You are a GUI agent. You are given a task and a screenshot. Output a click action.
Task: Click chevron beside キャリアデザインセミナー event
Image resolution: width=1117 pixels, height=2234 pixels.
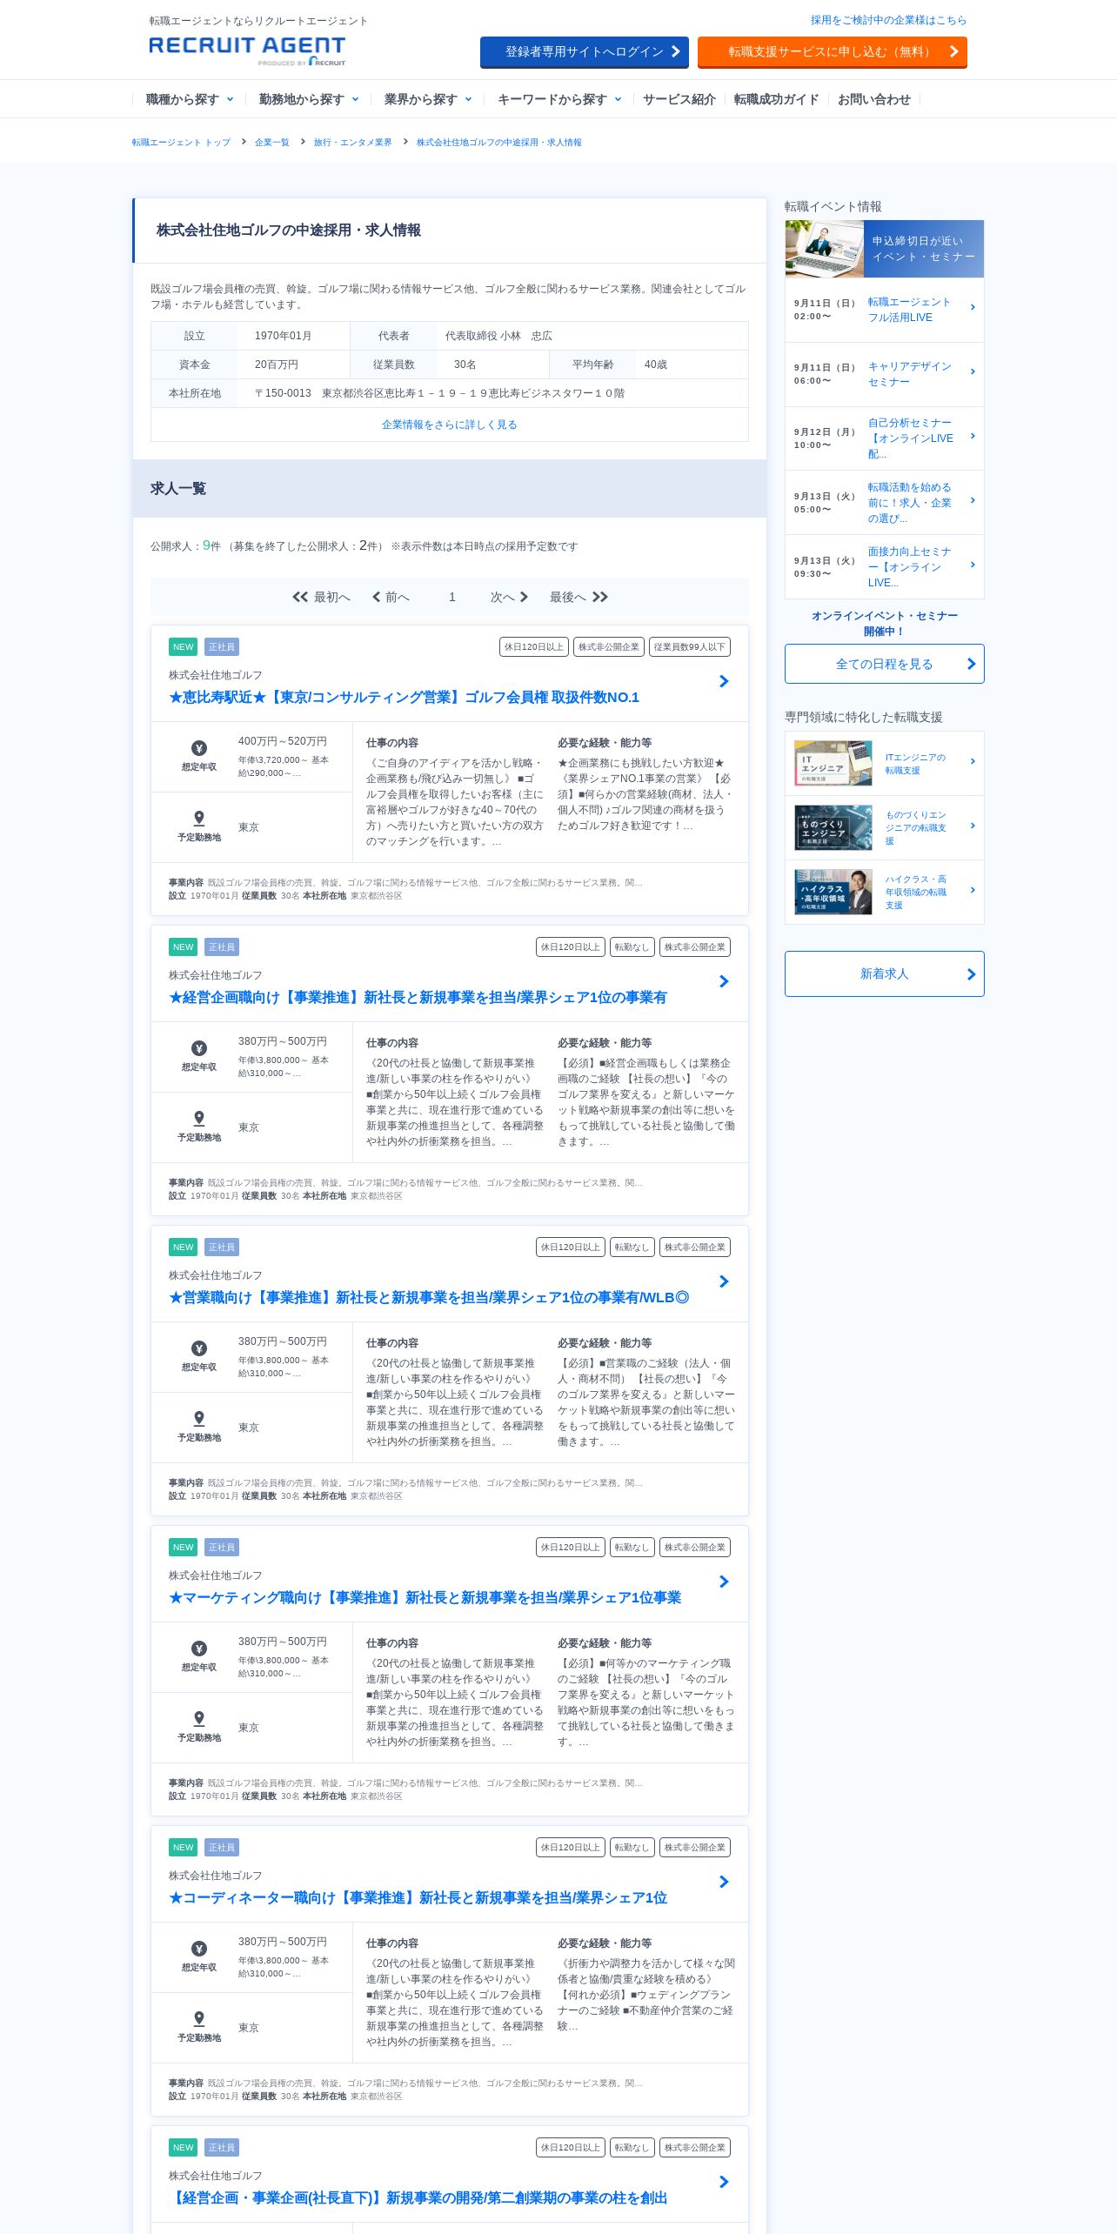[973, 371]
